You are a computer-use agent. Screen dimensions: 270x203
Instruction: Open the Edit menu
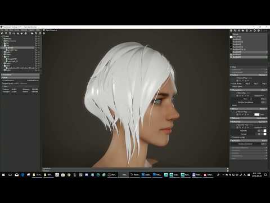coord(6,30)
